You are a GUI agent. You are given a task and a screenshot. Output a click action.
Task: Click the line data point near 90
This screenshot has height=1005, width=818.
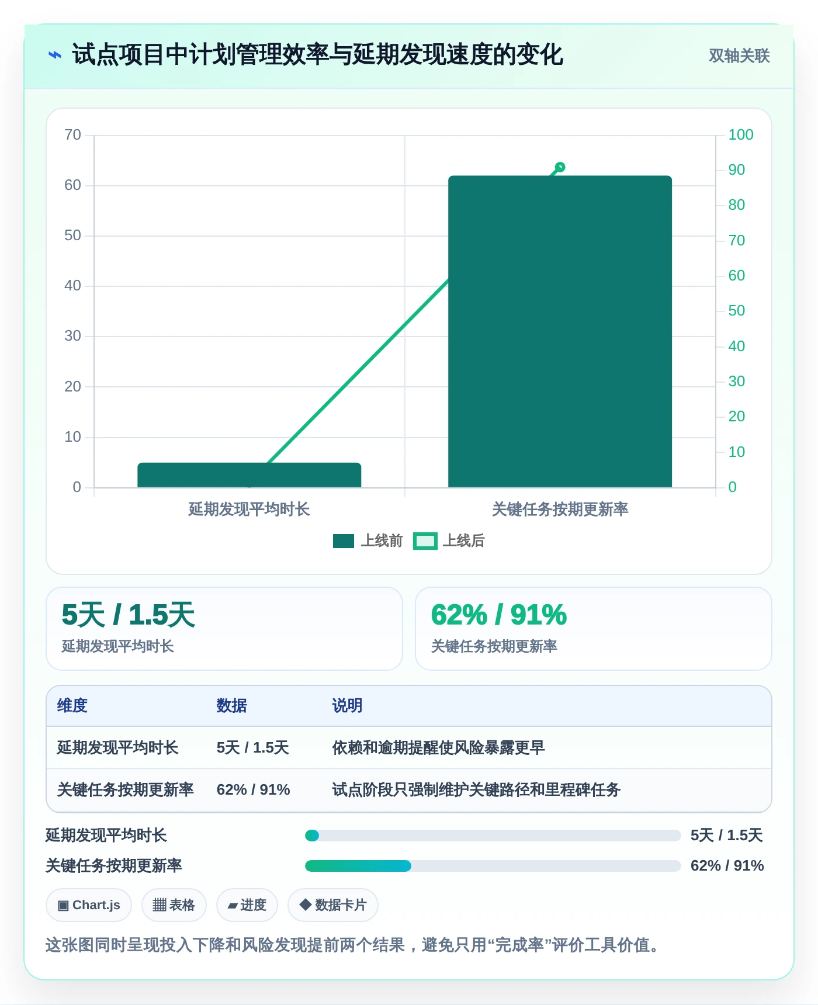(x=560, y=167)
